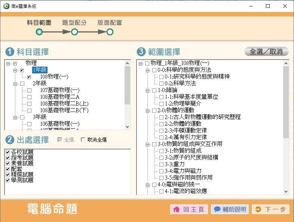Open the 輔助說明 help button

coord(230,209)
